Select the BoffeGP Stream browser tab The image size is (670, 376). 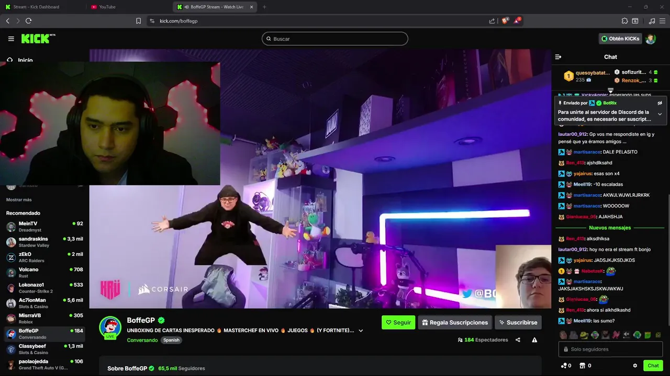pos(216,7)
